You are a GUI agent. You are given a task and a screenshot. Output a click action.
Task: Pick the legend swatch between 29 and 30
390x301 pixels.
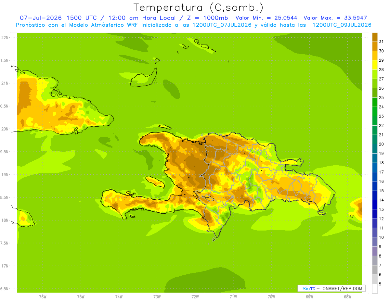[375, 56]
